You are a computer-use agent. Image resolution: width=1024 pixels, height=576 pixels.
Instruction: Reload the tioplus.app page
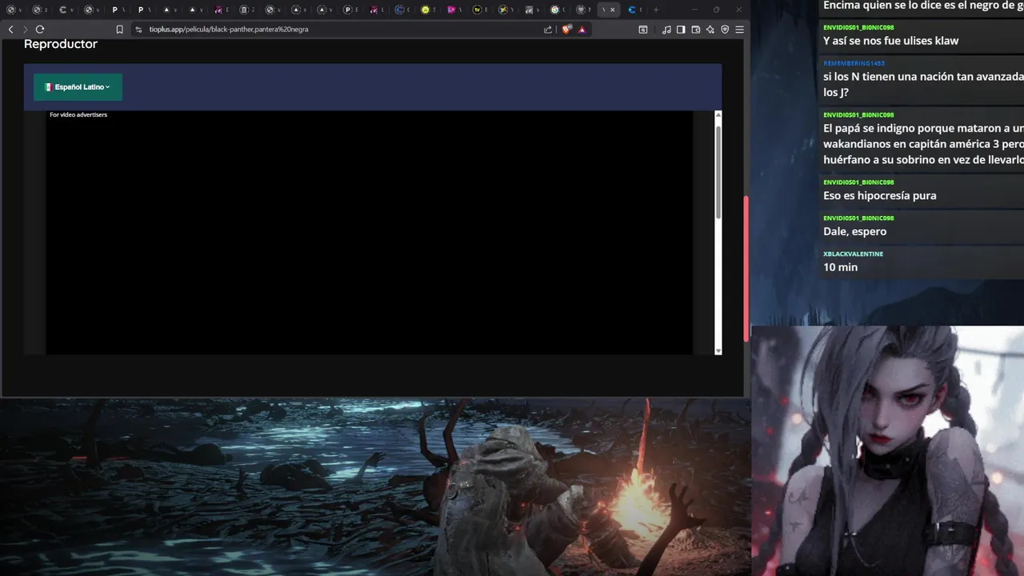pos(40,30)
